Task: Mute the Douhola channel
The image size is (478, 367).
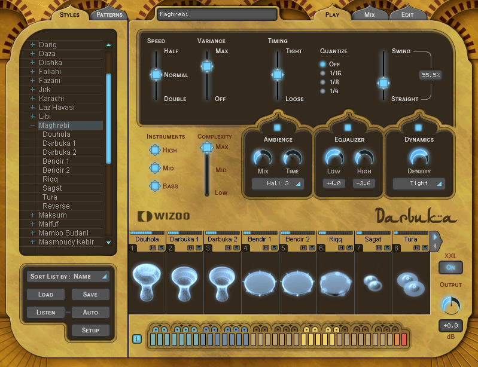Action: (153, 248)
